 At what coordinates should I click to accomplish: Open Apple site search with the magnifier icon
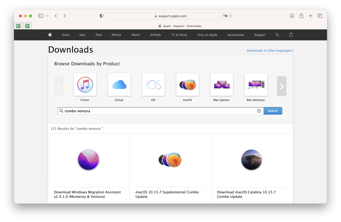pos(277,35)
